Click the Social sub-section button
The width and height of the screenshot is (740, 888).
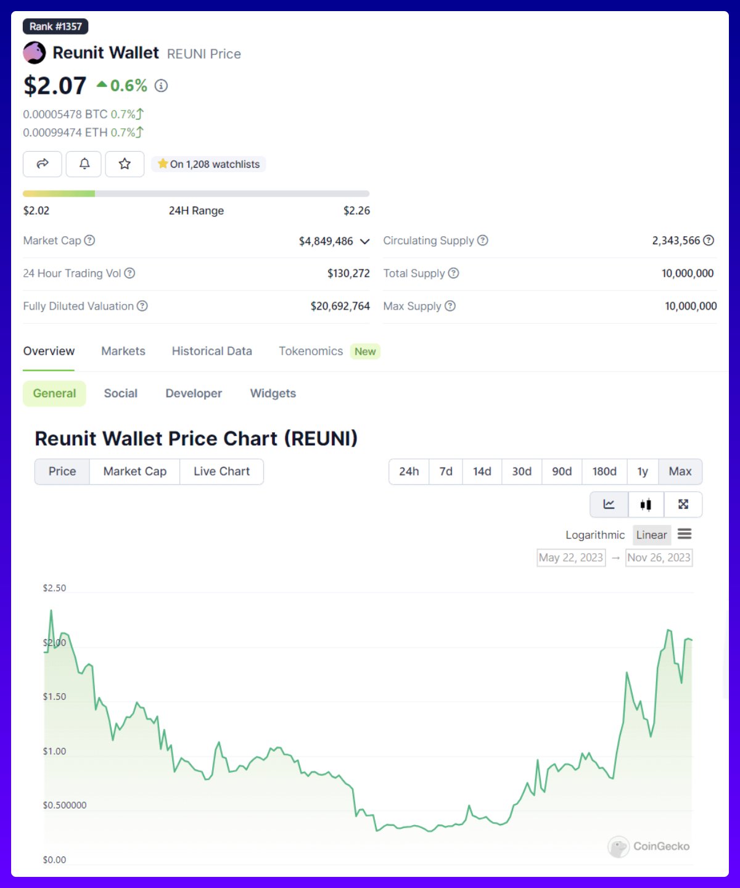pyautogui.click(x=121, y=393)
